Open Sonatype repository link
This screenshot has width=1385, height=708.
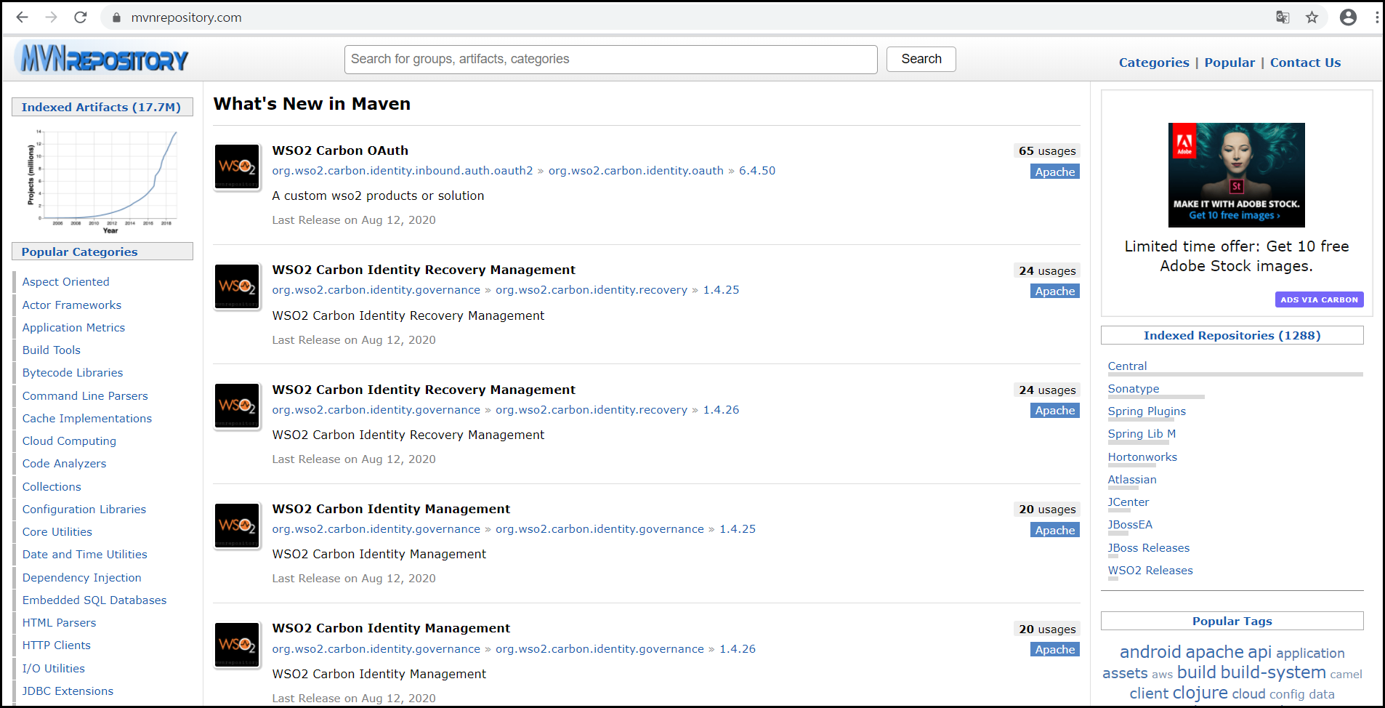[1134, 389]
